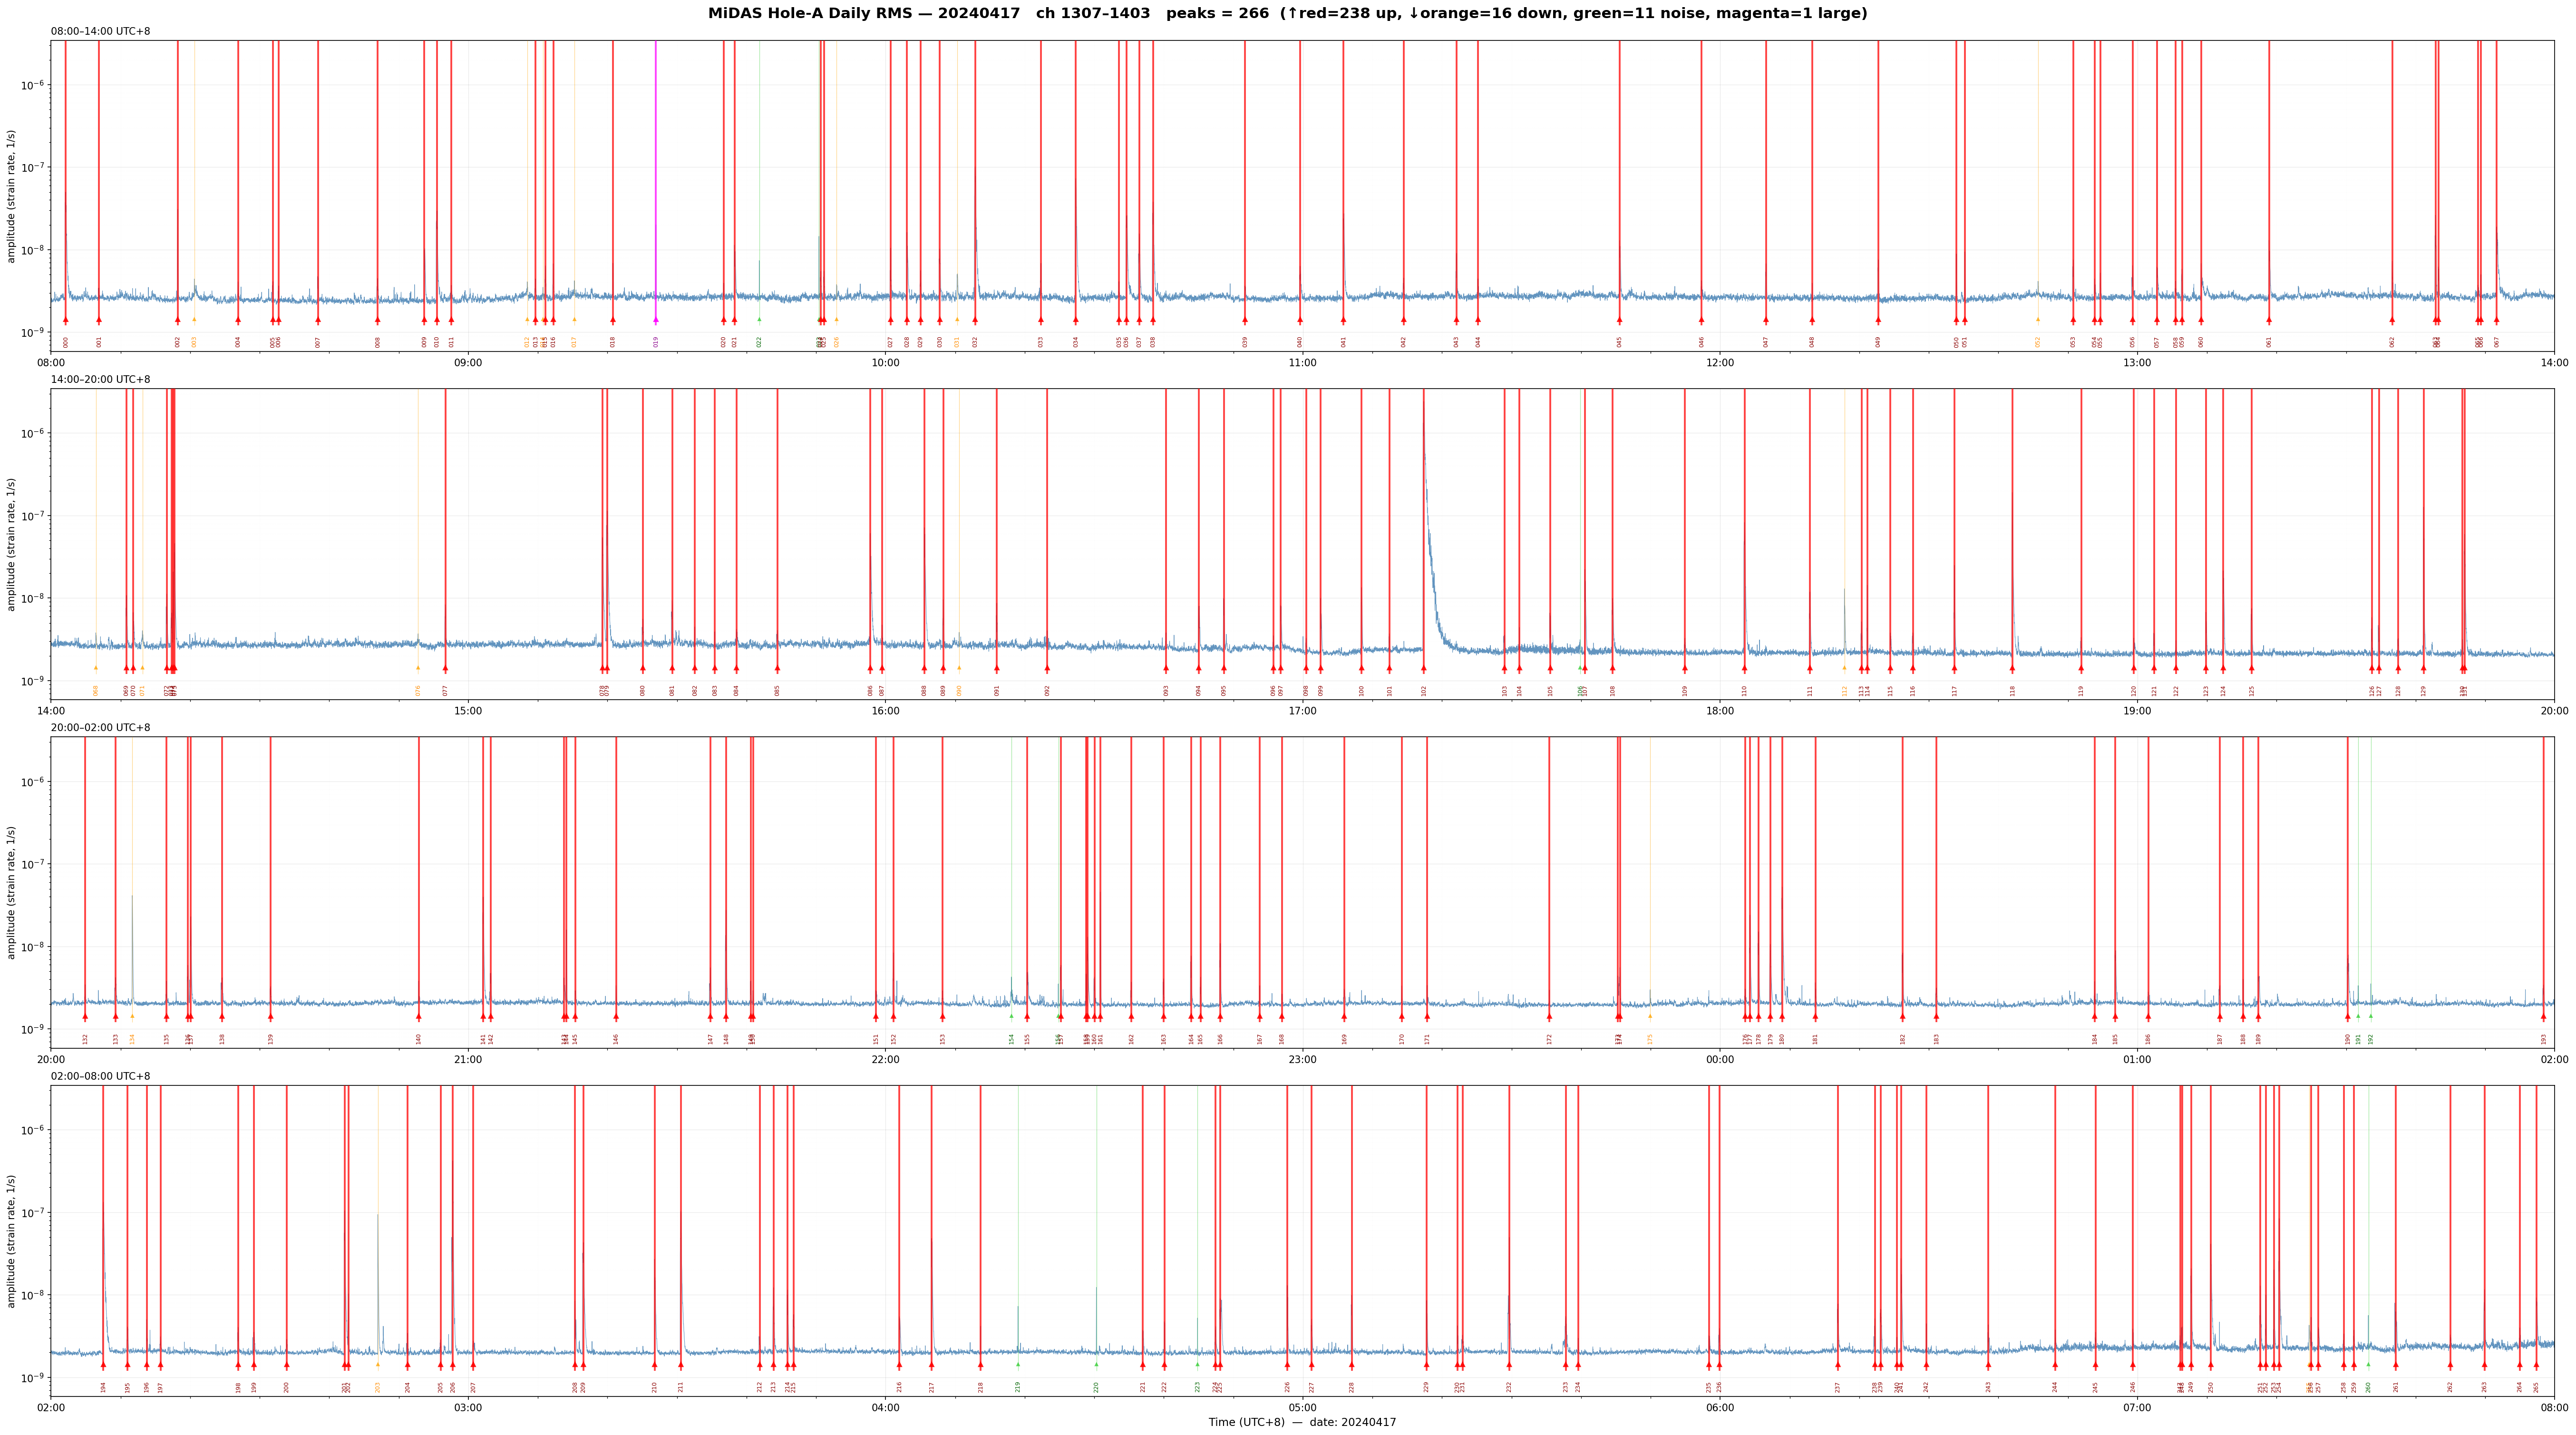Select red peak marker 232
This screenshot has height=1435, width=2576.
(x=1509, y=1365)
